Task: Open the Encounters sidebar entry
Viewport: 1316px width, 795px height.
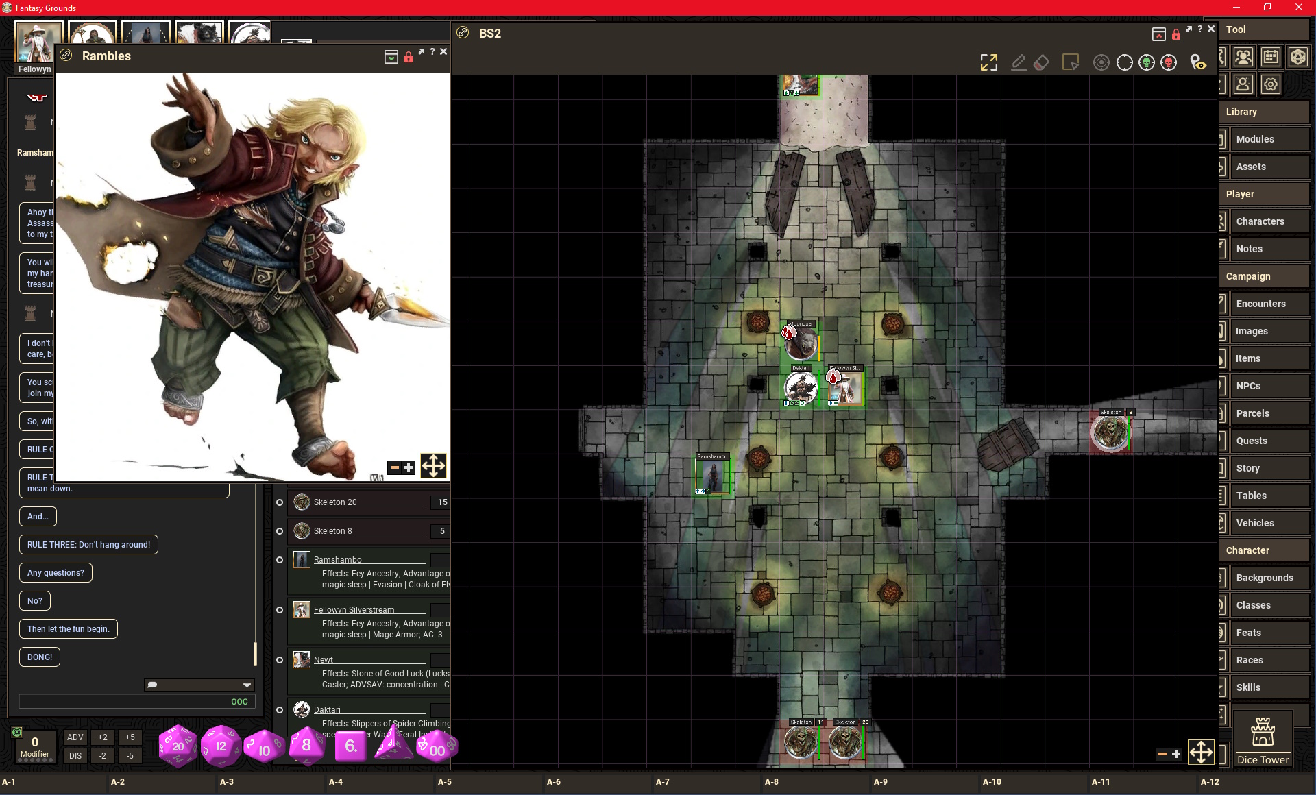Action: [x=1269, y=304]
